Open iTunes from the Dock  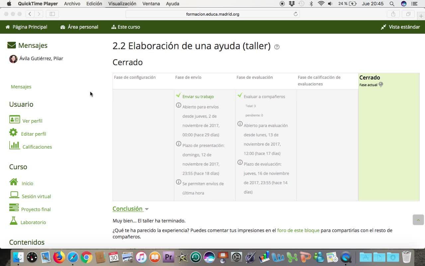[141, 257]
